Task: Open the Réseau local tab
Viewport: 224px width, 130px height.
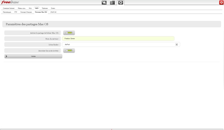Action: tap(22, 8)
